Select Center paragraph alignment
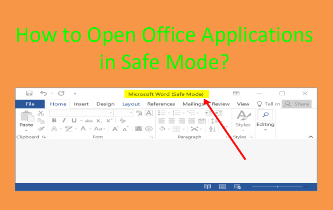The height and width of the screenshot is (210, 333). [172, 121]
